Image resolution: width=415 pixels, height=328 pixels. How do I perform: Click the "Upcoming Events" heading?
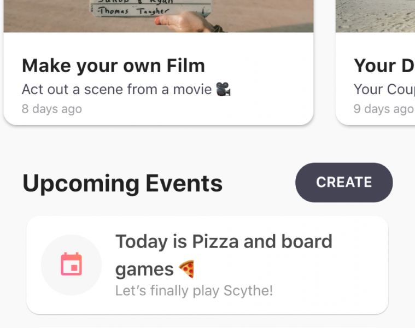tap(122, 184)
